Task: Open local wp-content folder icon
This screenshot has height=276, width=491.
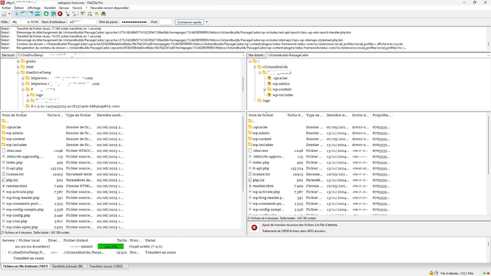Action: (3, 139)
